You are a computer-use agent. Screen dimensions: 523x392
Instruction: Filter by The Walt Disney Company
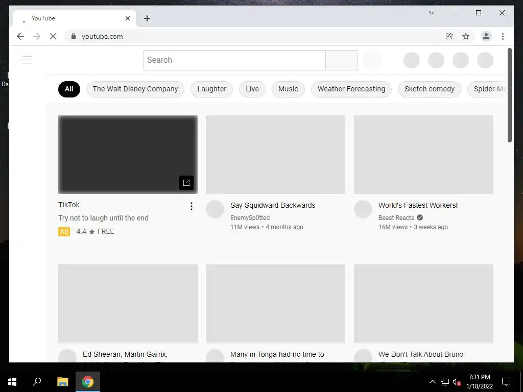(x=135, y=89)
